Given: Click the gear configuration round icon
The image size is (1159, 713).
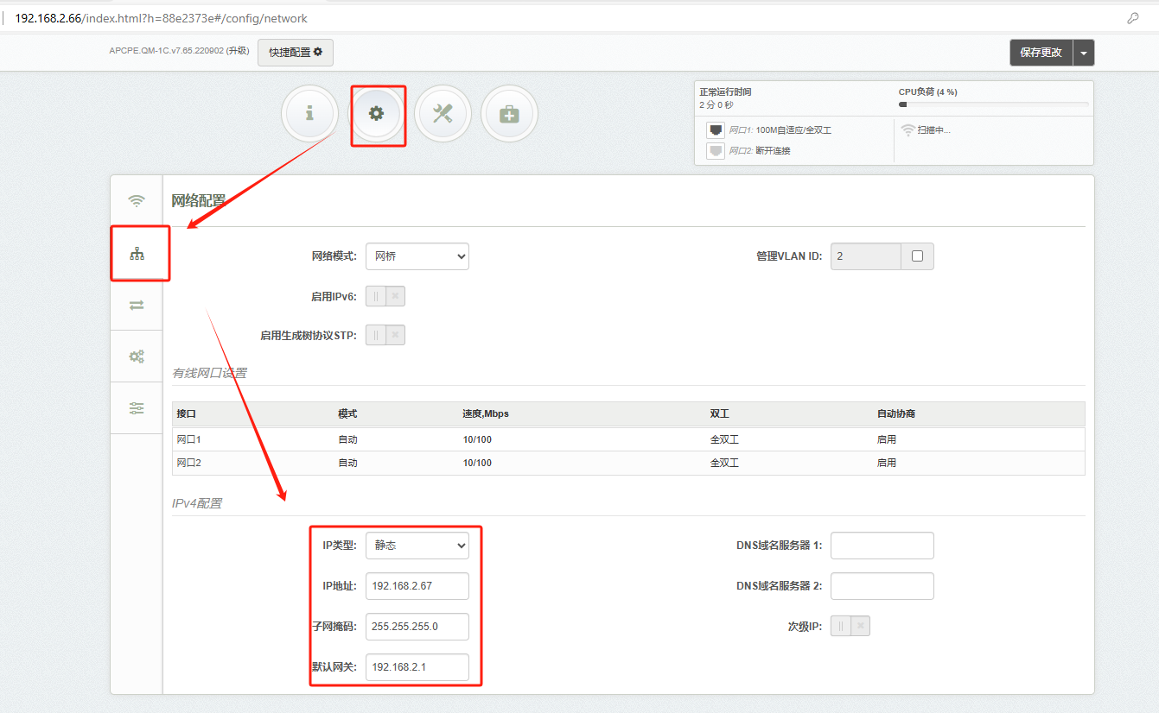Looking at the screenshot, I should [x=376, y=114].
